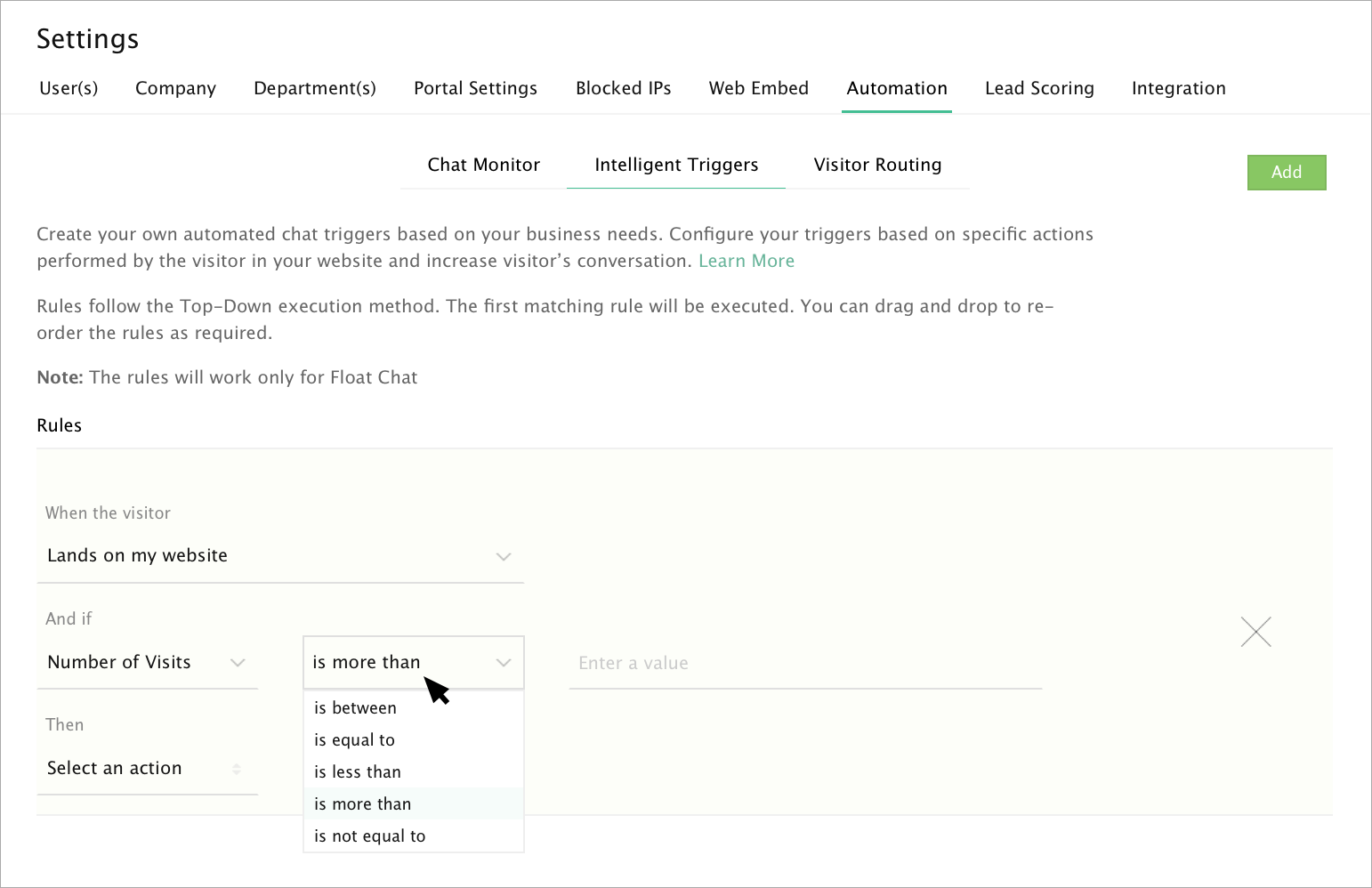Pick 'is less than' condition
Screen dimensions: 1372x888
[x=358, y=772]
